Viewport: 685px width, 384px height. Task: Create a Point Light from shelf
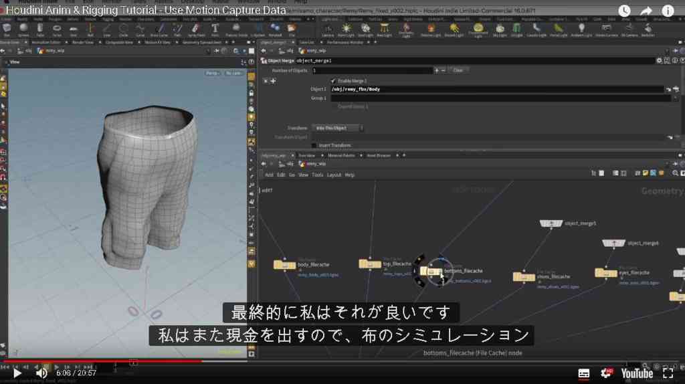(x=346, y=29)
